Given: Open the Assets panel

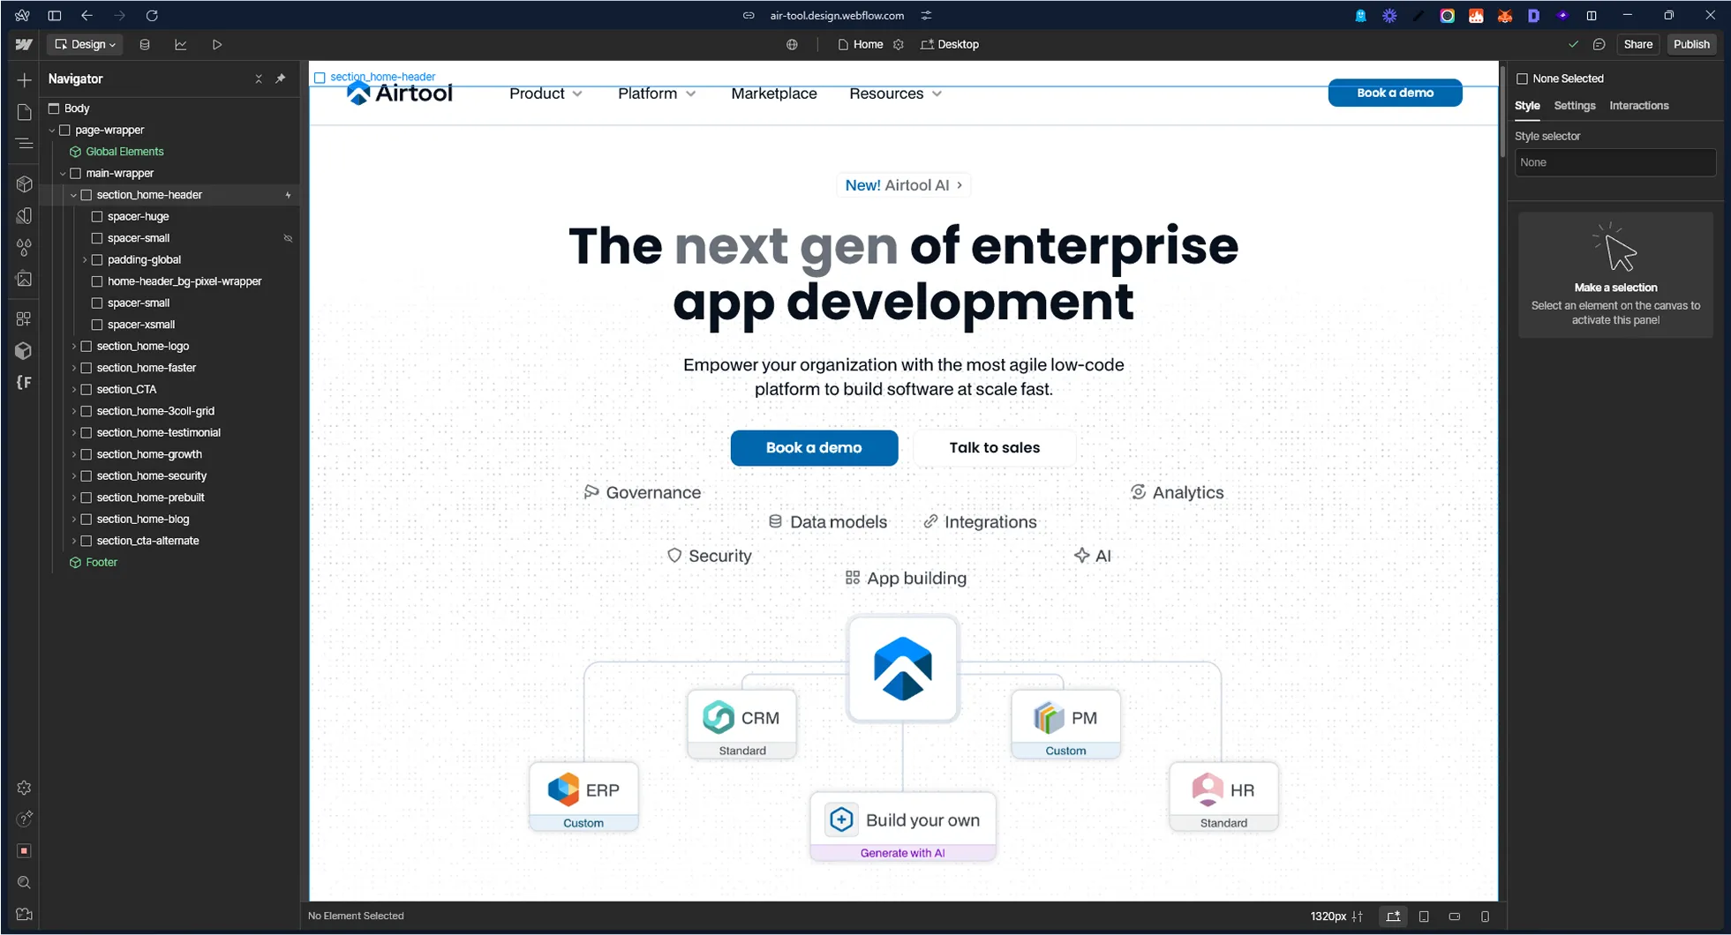Looking at the screenshot, I should tap(24, 280).
